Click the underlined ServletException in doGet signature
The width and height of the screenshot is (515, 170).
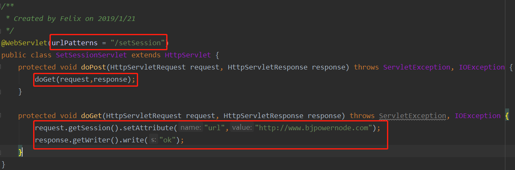pyautogui.click(x=412, y=116)
